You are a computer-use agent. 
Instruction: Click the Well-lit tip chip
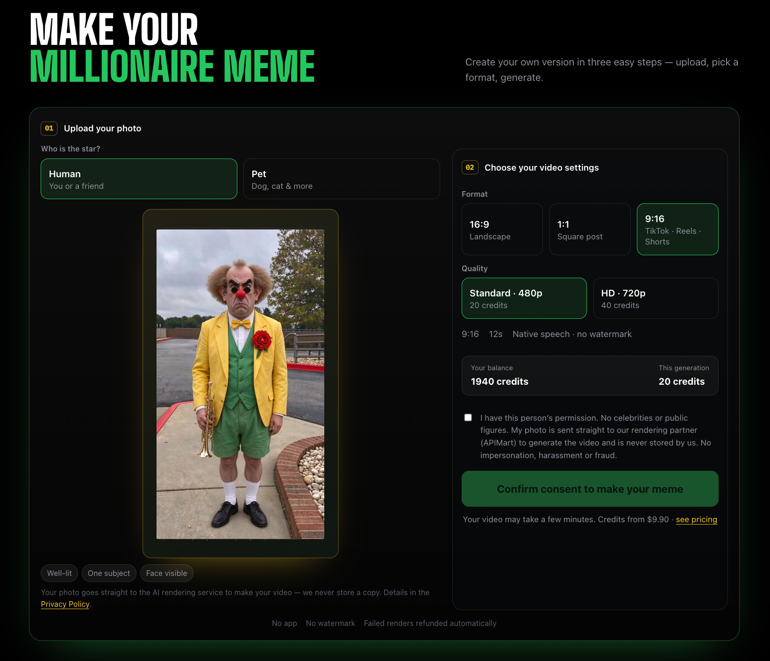[59, 573]
